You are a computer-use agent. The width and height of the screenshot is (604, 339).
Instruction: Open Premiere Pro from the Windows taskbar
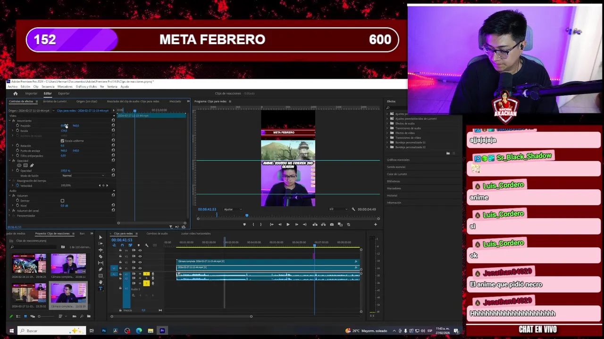[x=162, y=331]
